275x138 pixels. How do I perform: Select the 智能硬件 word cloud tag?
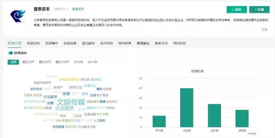[x=93, y=102]
